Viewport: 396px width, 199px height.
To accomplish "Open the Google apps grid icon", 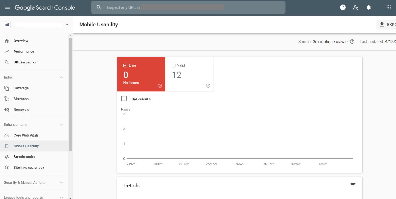I will (x=389, y=7).
